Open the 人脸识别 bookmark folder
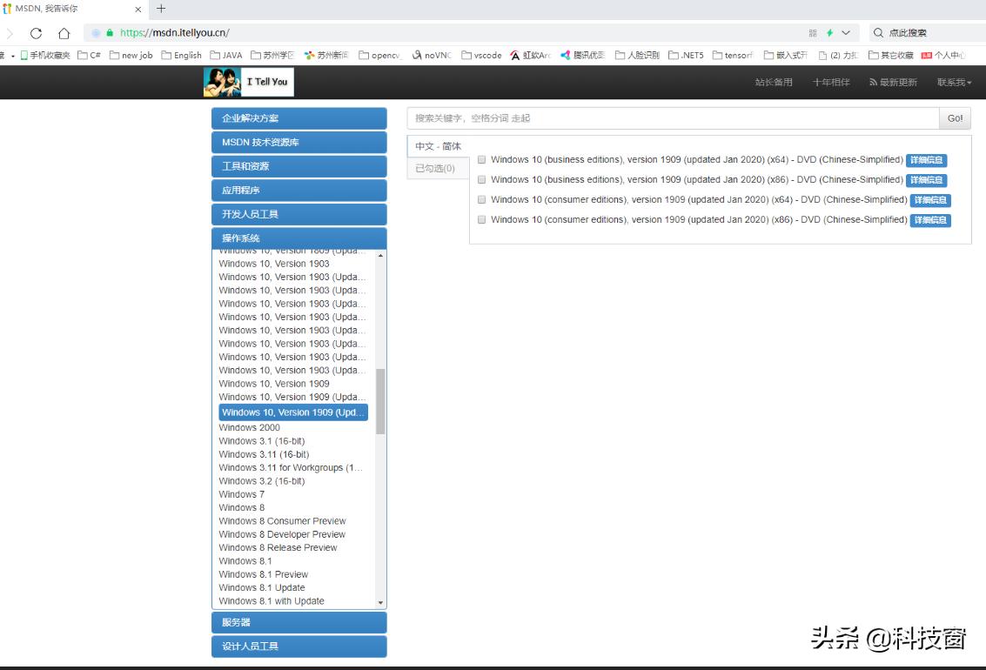 637,56
